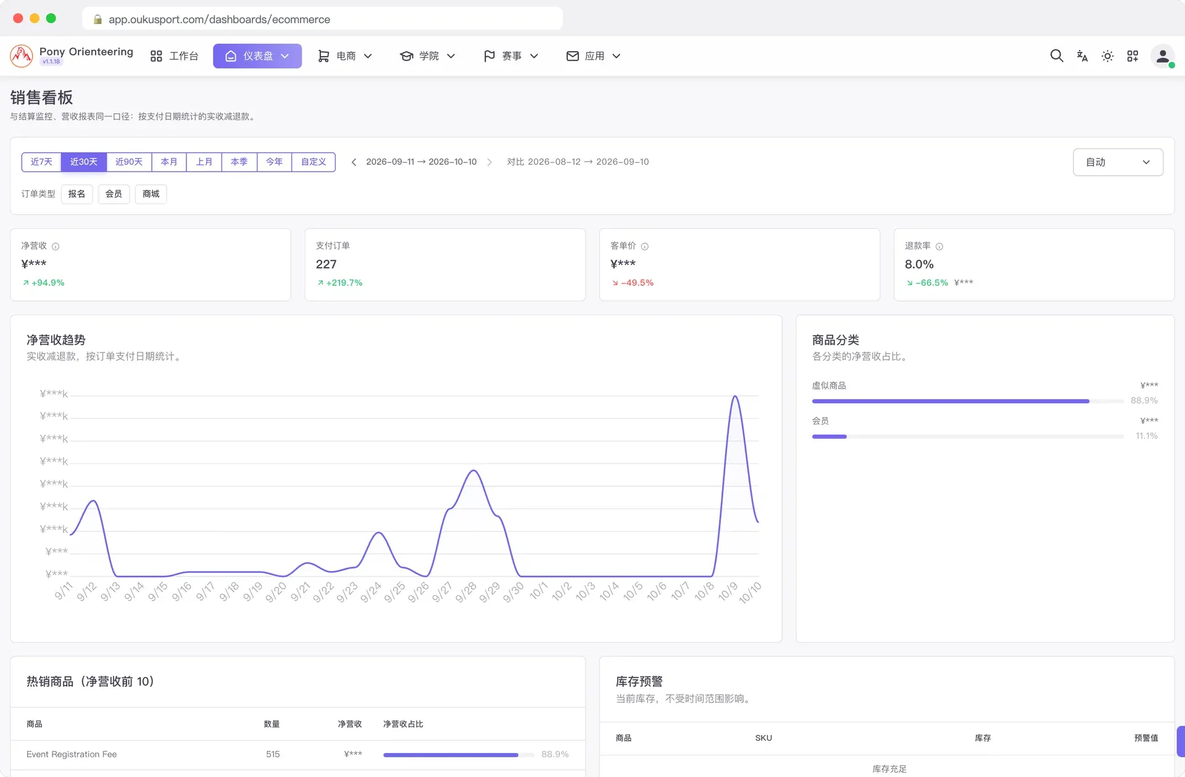Expand the 电商 navigation menu
The width and height of the screenshot is (1185, 777).
click(345, 56)
